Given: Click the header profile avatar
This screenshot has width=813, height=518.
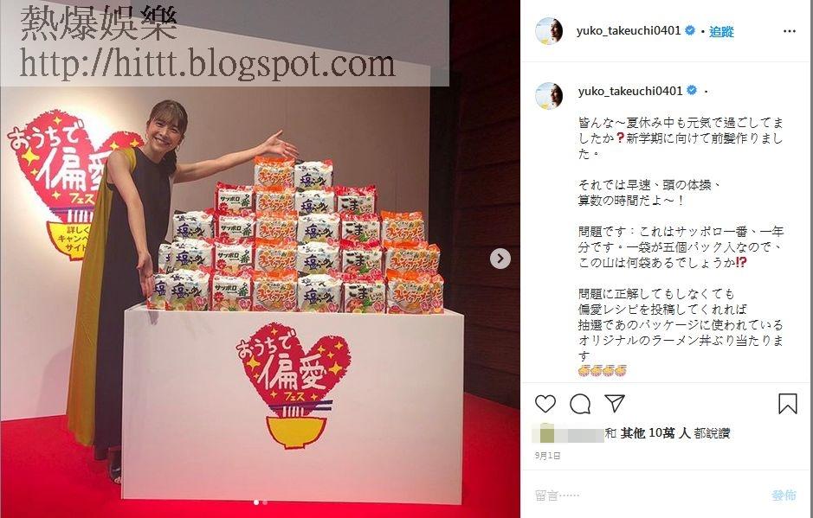Looking at the screenshot, I should pos(549,31).
